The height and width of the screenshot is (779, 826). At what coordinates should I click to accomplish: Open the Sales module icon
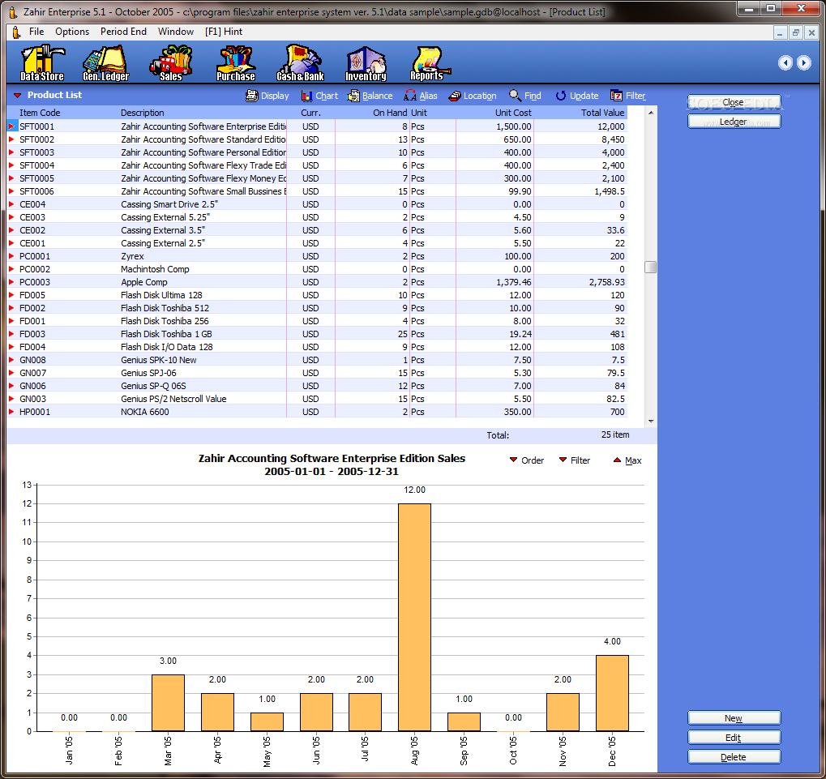[x=171, y=62]
